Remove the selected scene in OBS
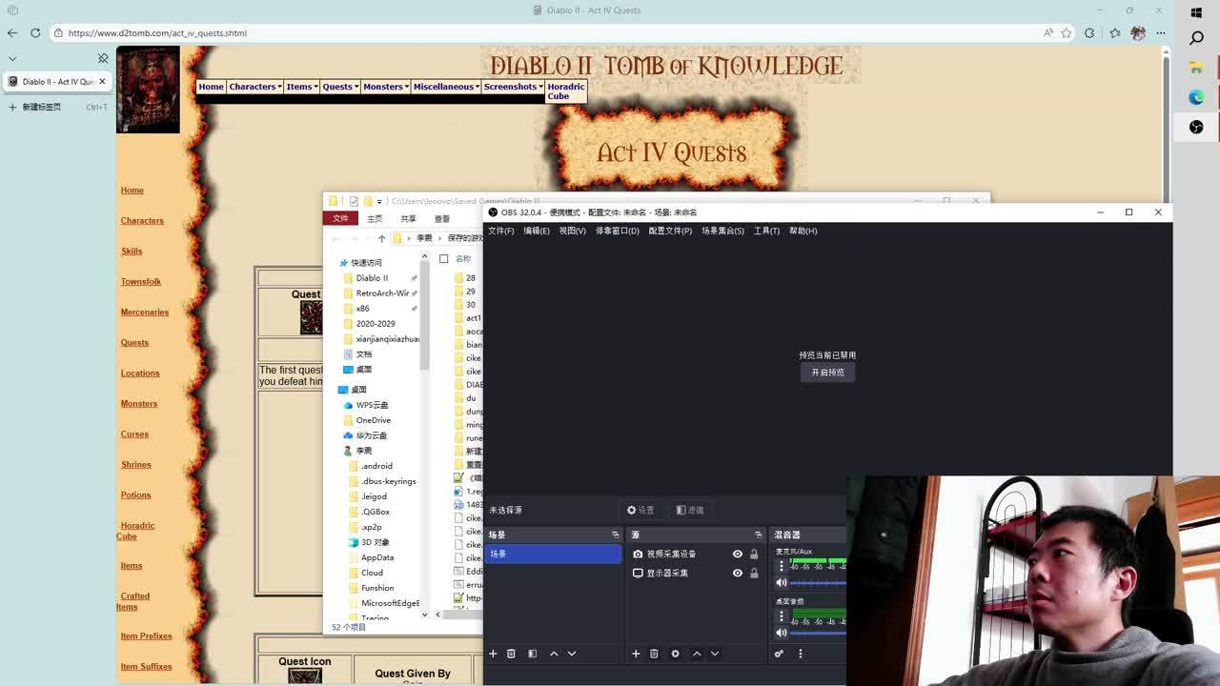This screenshot has width=1220, height=686. (x=511, y=654)
